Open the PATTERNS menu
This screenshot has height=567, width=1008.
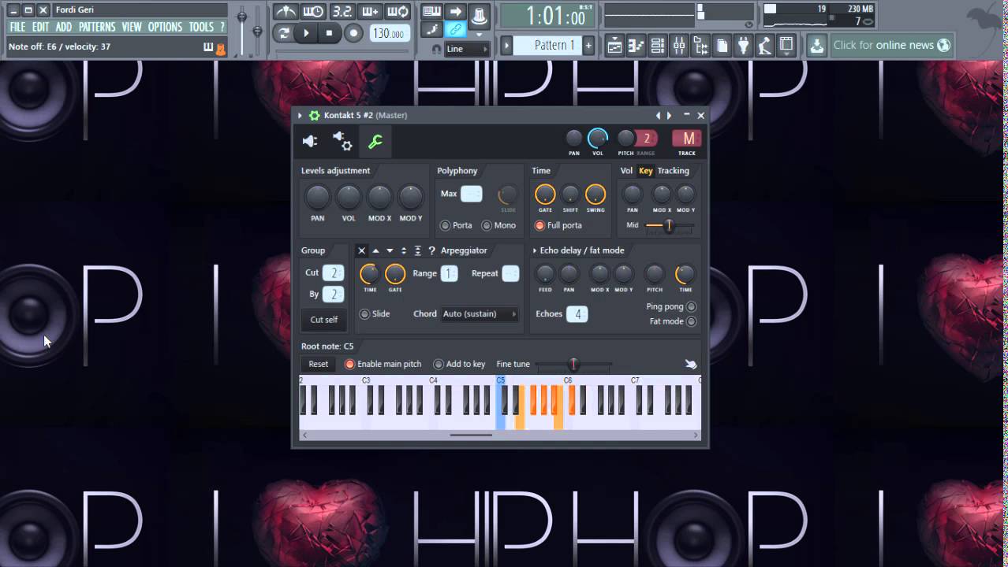(97, 27)
